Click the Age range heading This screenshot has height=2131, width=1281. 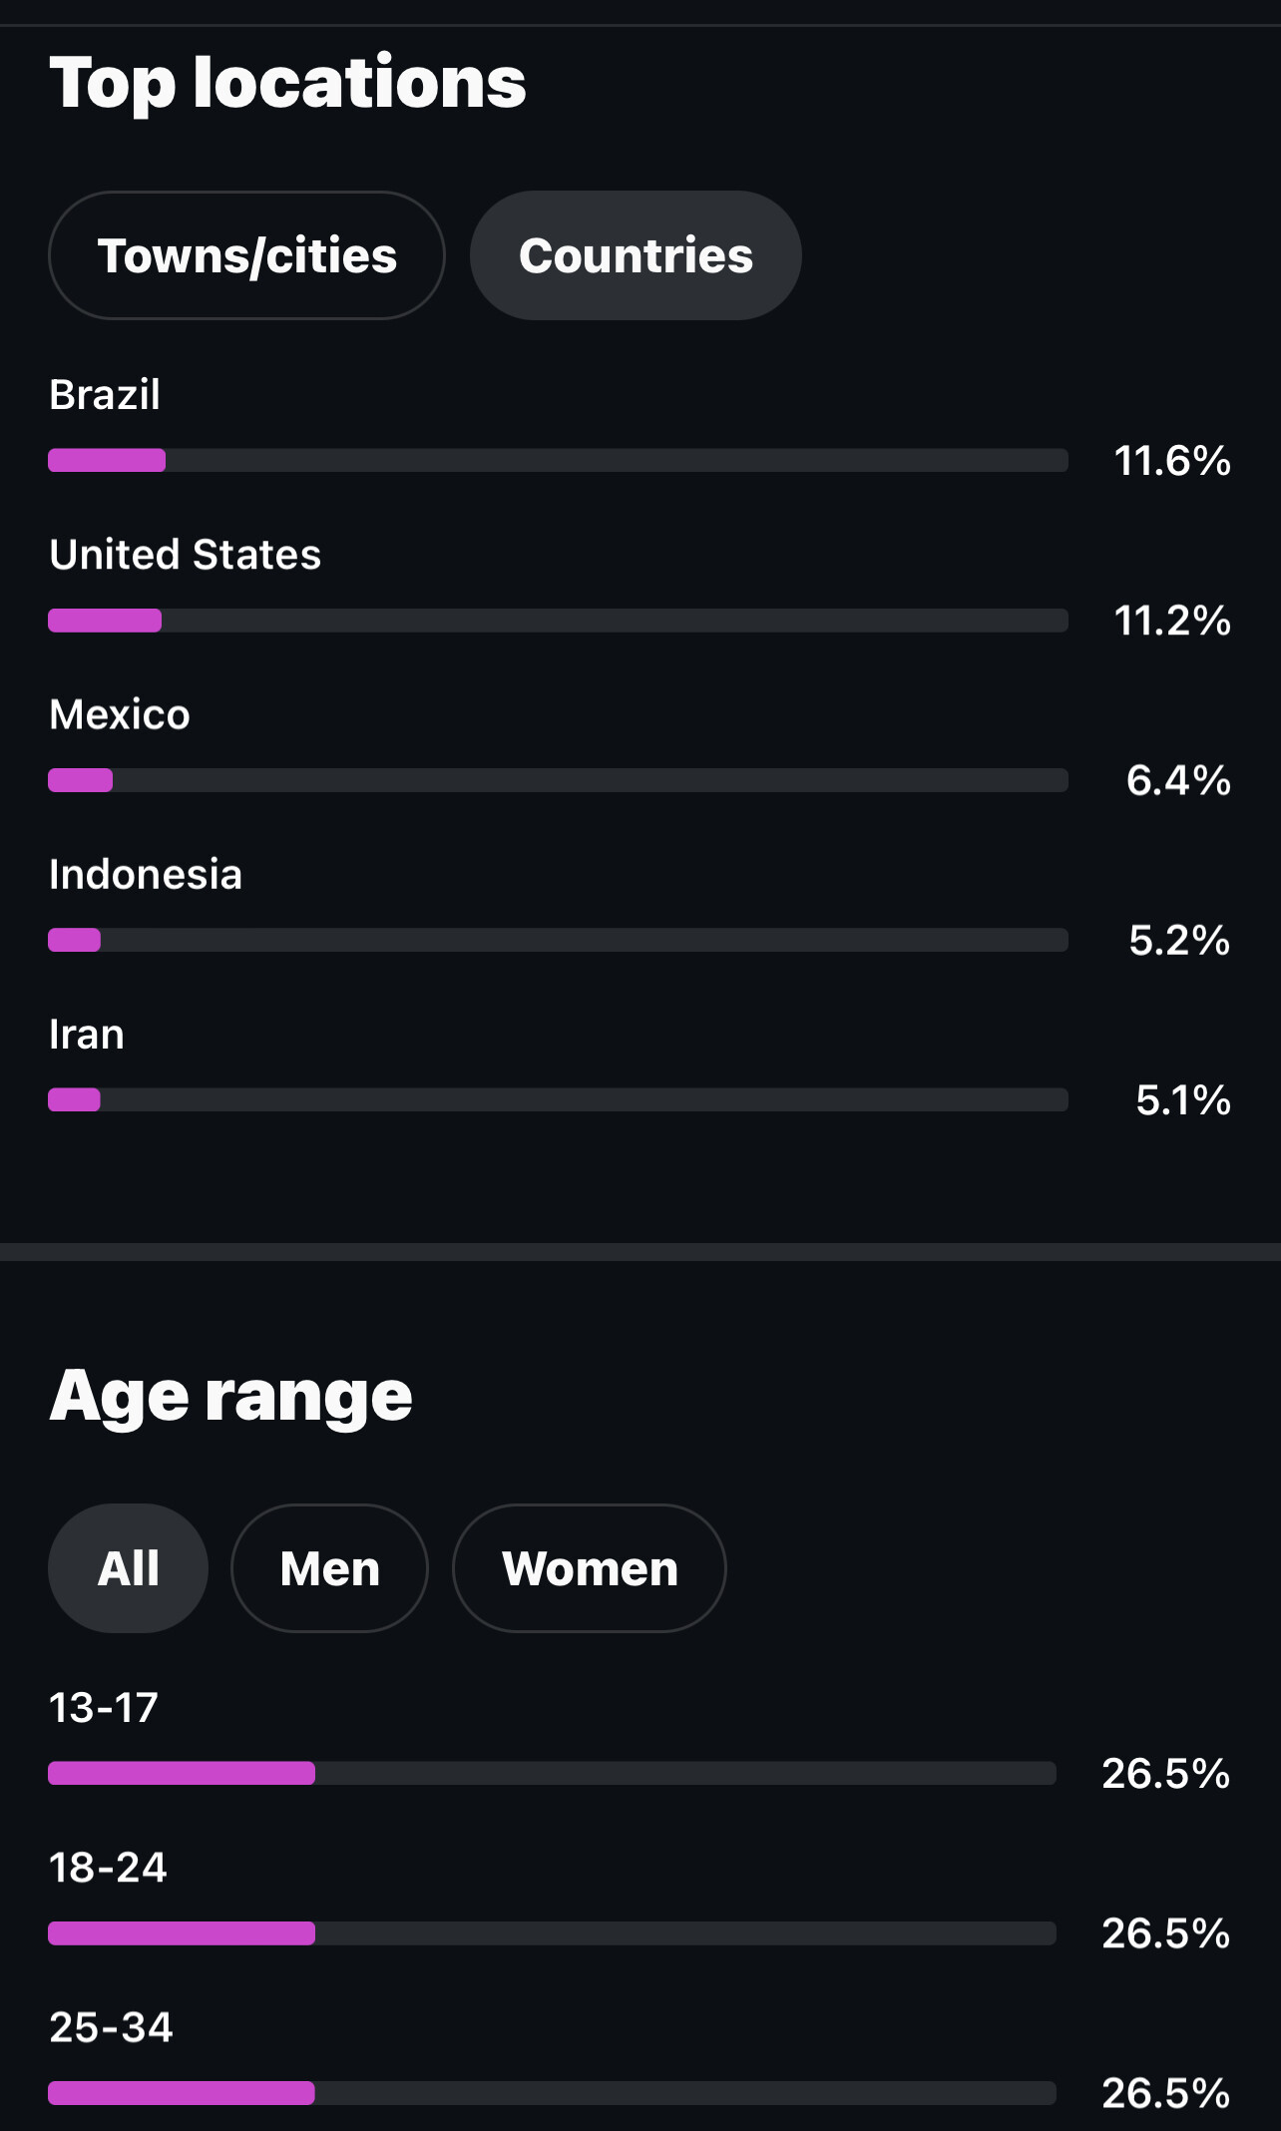(x=230, y=1395)
